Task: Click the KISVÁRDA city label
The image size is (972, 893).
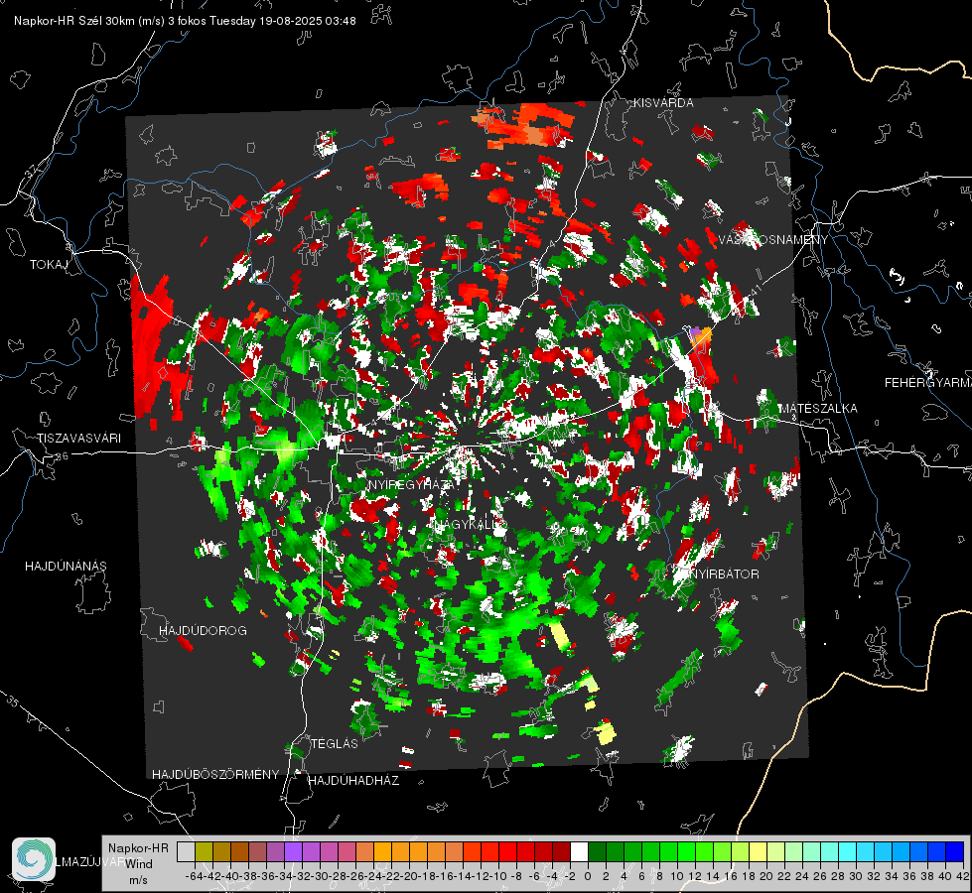Action: click(x=662, y=103)
